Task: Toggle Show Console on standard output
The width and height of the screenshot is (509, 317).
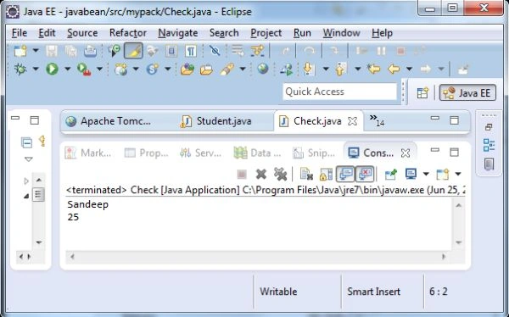Action: (345, 175)
